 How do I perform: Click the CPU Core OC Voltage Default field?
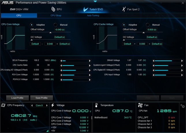pyautogui.click(x=60, y=37)
